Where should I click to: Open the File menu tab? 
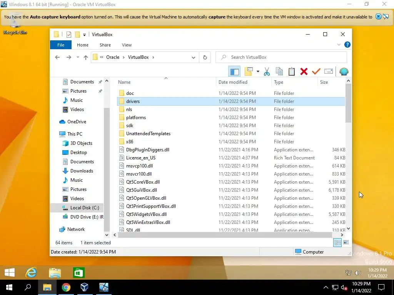point(61,45)
